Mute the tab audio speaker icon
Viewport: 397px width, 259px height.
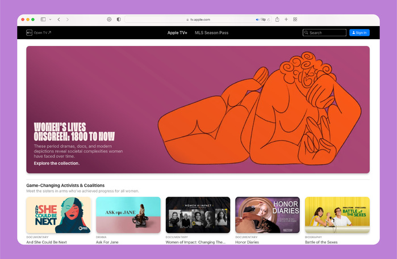coord(257,19)
